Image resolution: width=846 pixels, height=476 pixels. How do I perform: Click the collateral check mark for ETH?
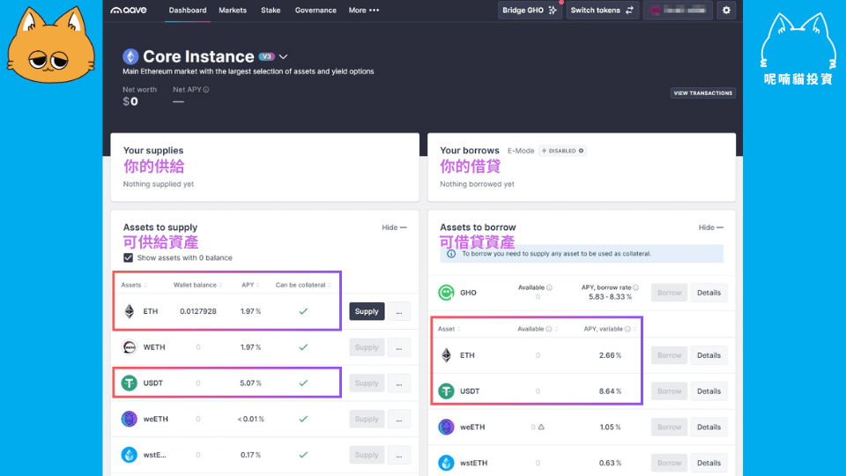pyautogui.click(x=303, y=311)
